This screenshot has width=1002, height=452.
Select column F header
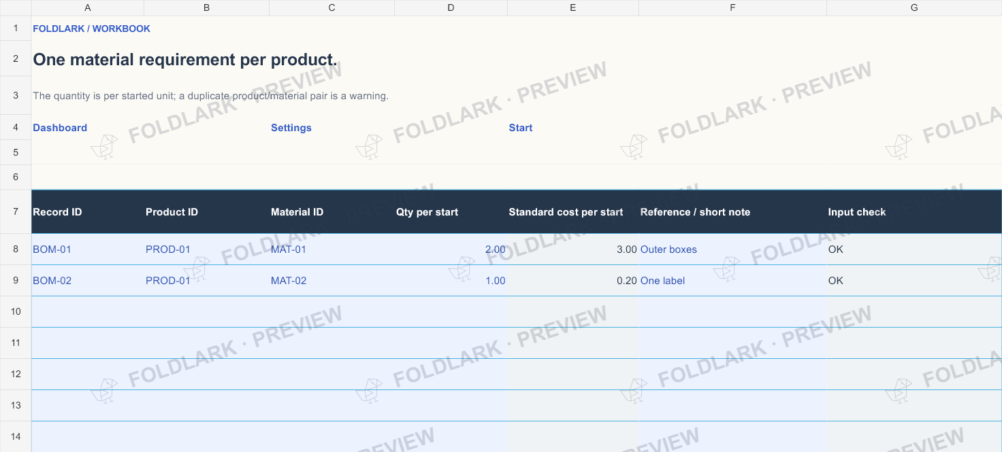(733, 7)
